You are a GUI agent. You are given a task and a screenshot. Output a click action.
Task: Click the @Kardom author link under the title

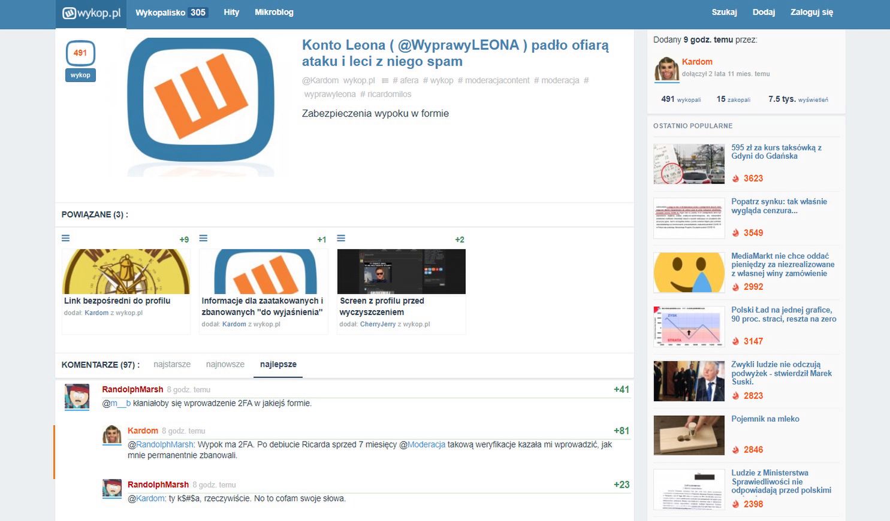tap(320, 80)
